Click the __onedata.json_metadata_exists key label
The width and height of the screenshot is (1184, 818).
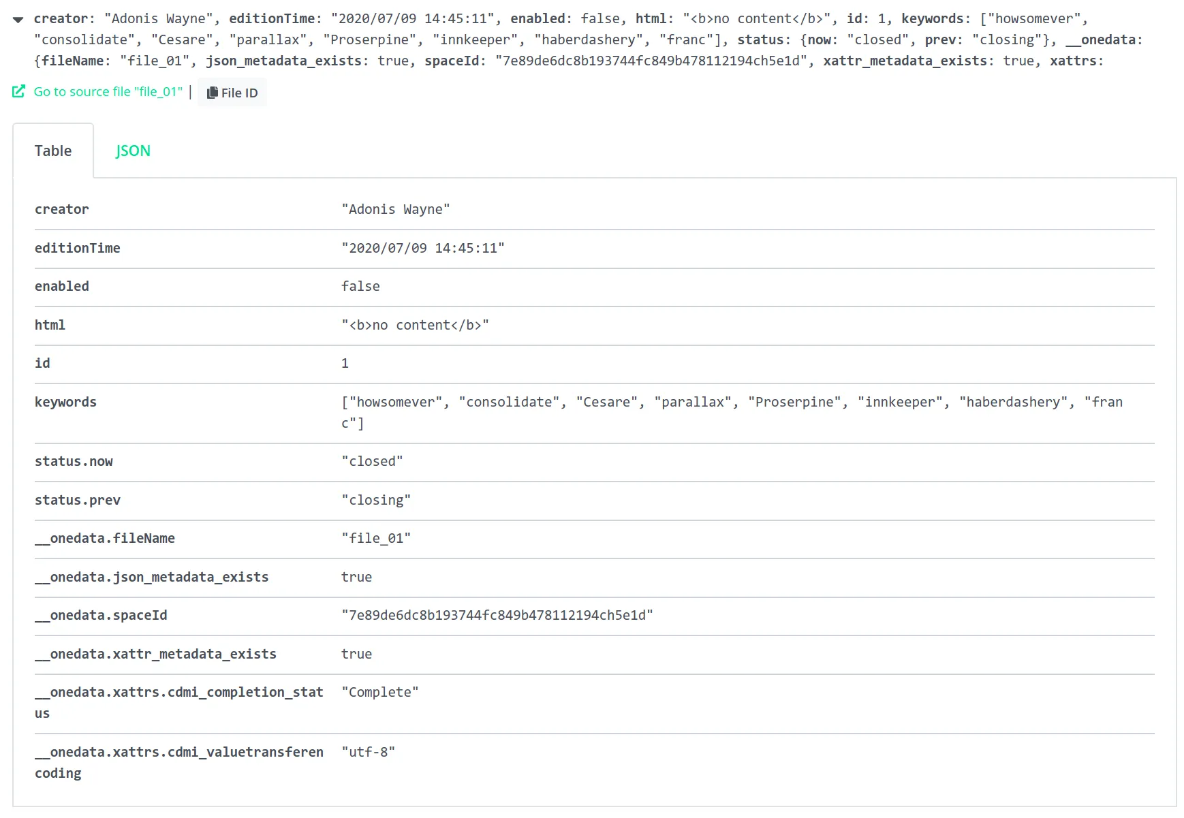tap(151, 578)
